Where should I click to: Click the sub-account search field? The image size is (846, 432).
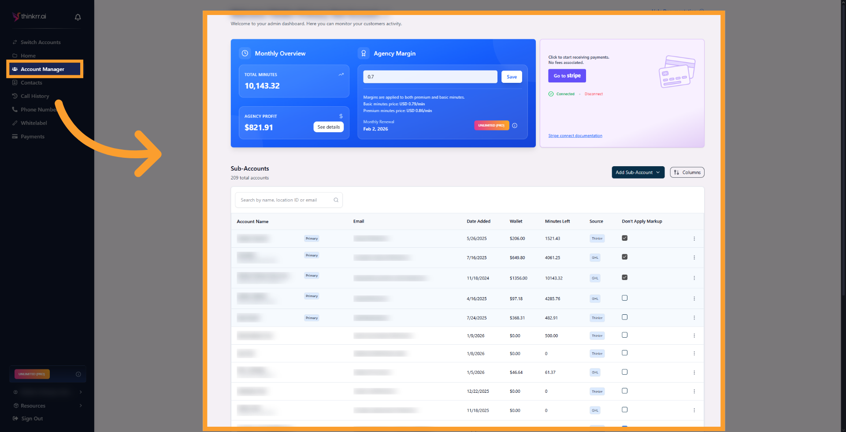tap(289, 200)
